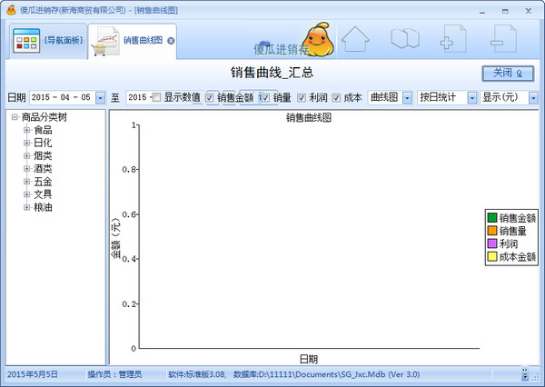Click the navigation panel calendar icon
This screenshot has width=545, height=387.
[25, 41]
